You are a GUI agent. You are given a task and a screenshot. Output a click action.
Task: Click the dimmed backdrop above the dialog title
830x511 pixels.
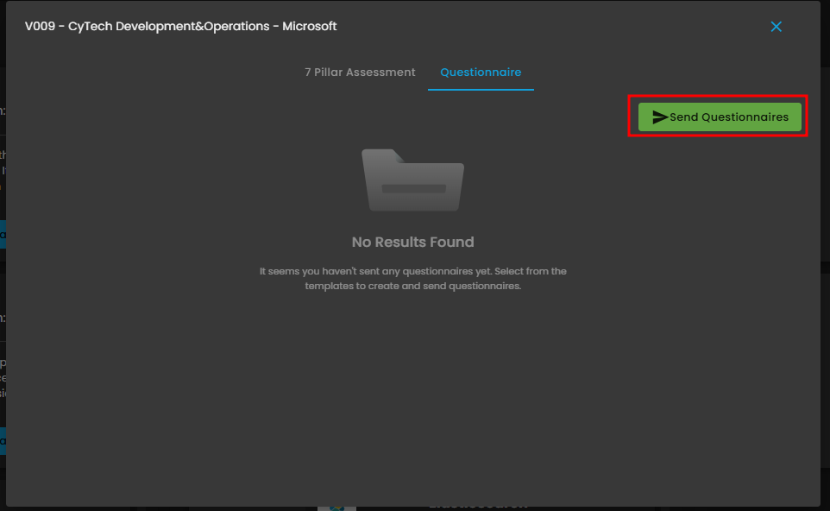pos(414,1)
